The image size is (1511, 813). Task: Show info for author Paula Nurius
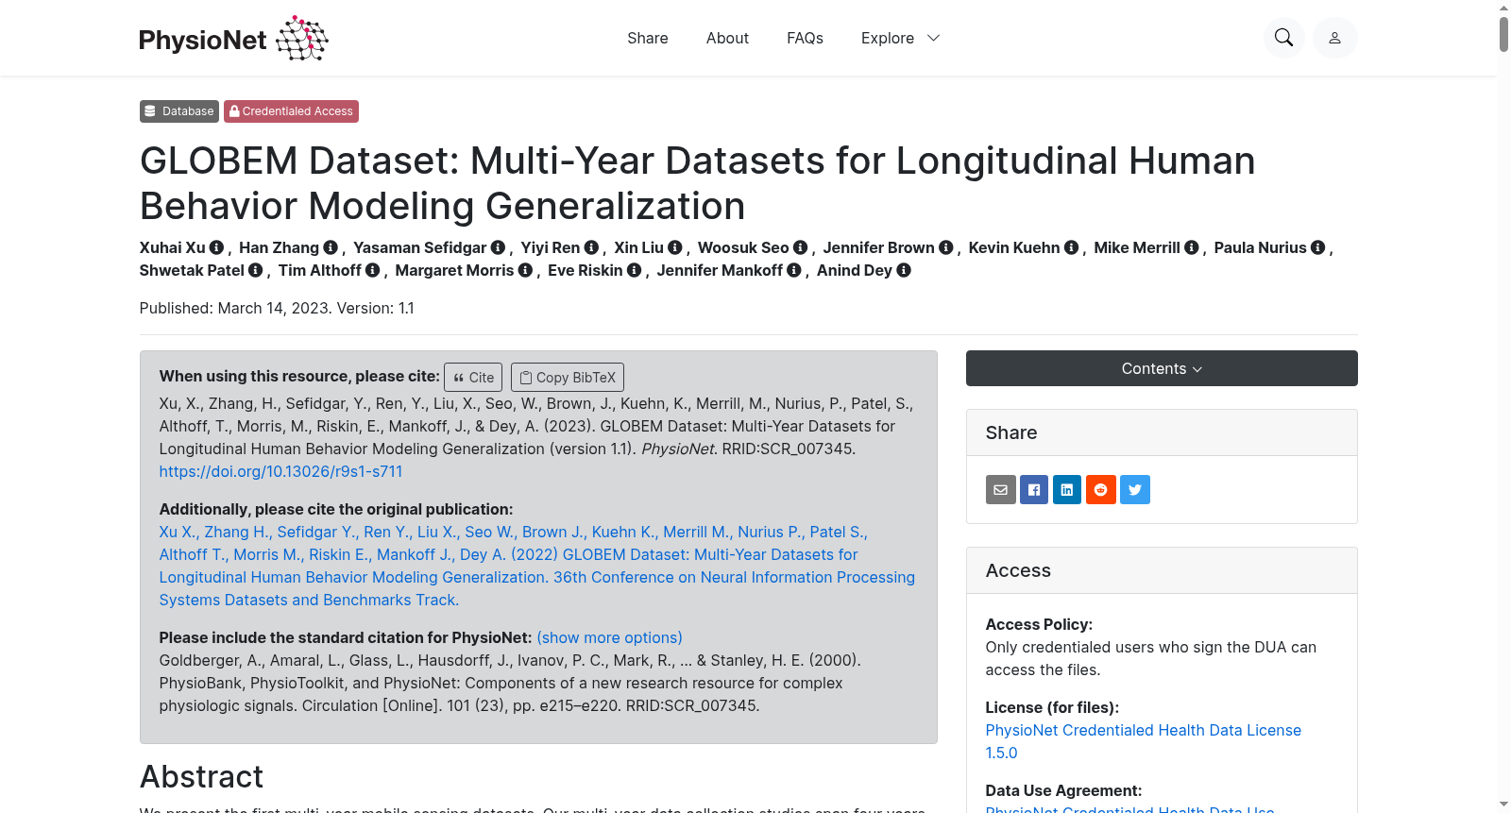pyautogui.click(x=1318, y=247)
